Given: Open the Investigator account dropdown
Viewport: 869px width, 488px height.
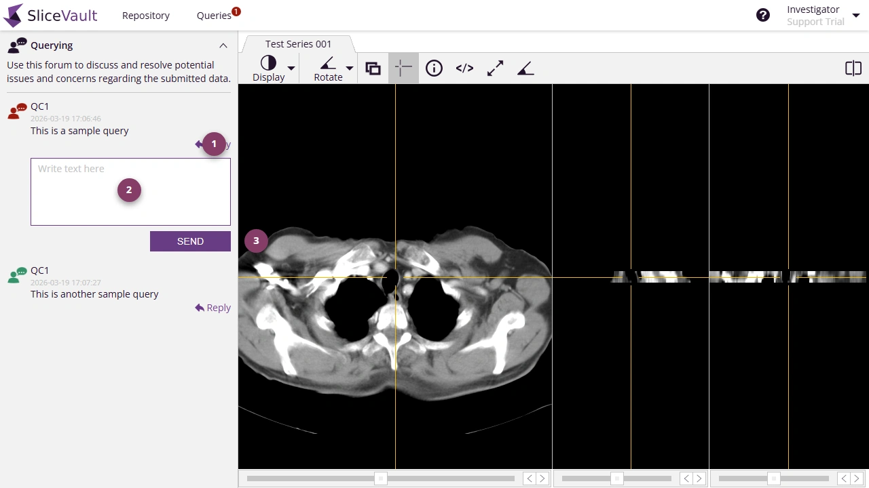Looking at the screenshot, I should (x=856, y=14).
